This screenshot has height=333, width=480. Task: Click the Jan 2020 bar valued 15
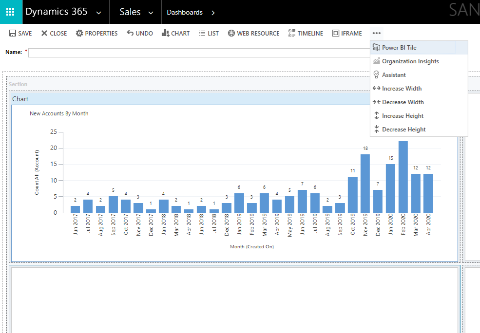(x=391, y=188)
